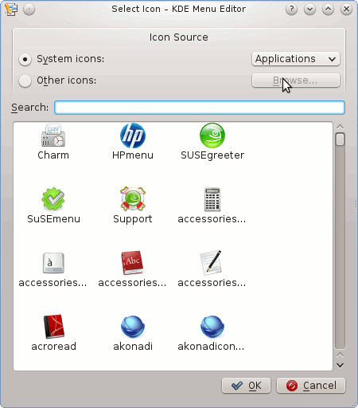Minimize the window with the down chevron button
This screenshot has width=358, height=408.
pyautogui.click(x=309, y=10)
